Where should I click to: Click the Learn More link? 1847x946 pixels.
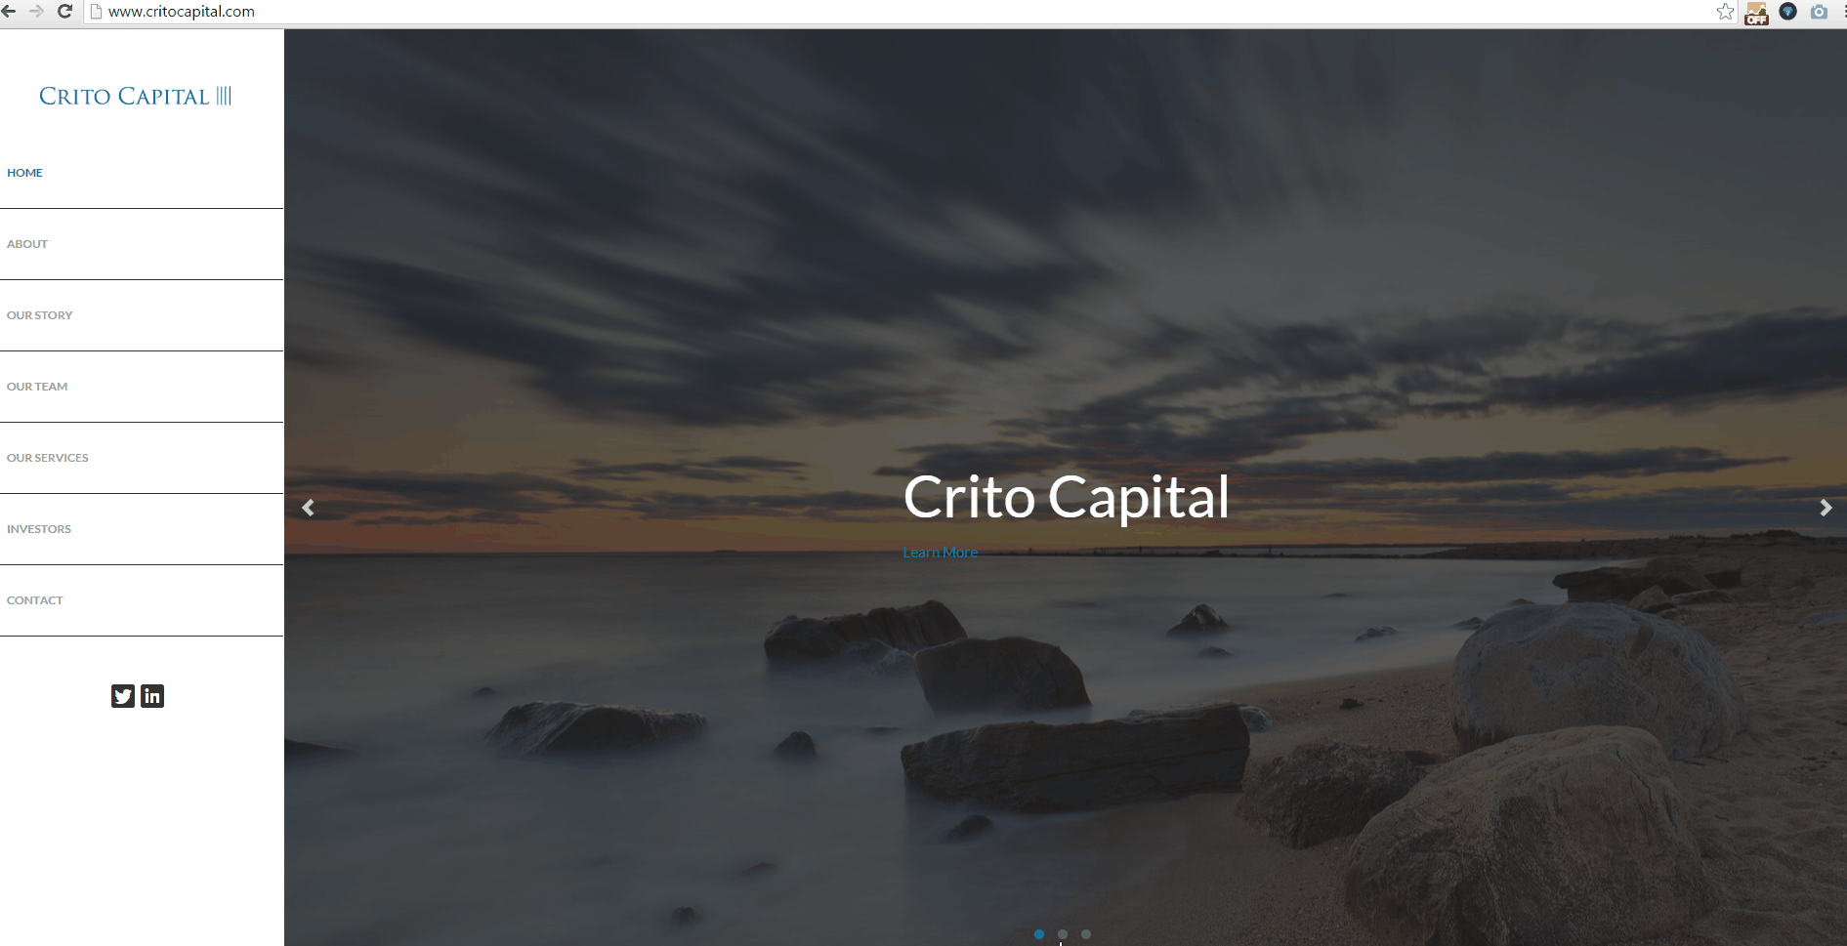[941, 553]
